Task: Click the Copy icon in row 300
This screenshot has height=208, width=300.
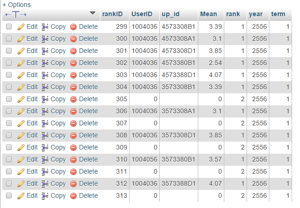Action: coord(45,39)
